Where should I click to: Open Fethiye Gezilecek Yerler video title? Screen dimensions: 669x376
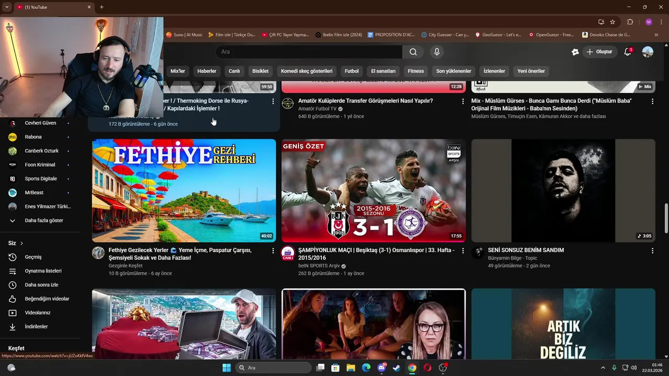click(x=180, y=254)
